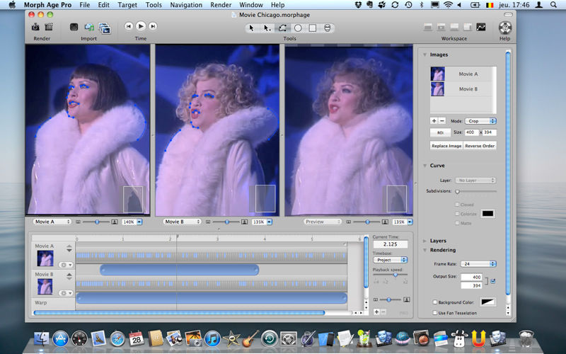Click the first dark Import toolbar icon
Screen dimensions: 566x354
click(74, 27)
